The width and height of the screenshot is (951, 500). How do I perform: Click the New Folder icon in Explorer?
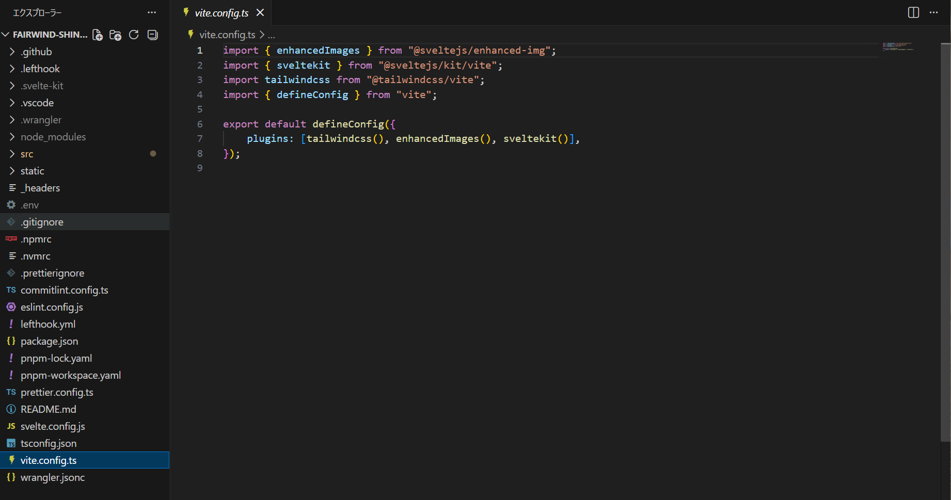pyautogui.click(x=116, y=35)
